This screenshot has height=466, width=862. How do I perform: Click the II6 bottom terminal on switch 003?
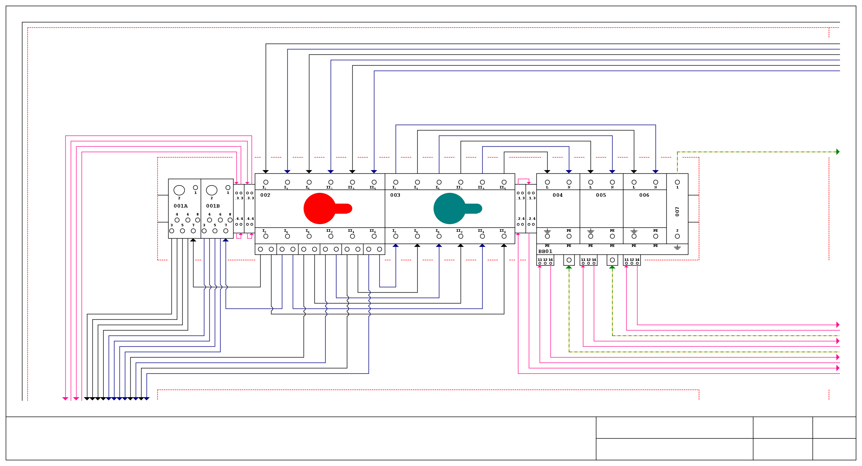(504, 236)
